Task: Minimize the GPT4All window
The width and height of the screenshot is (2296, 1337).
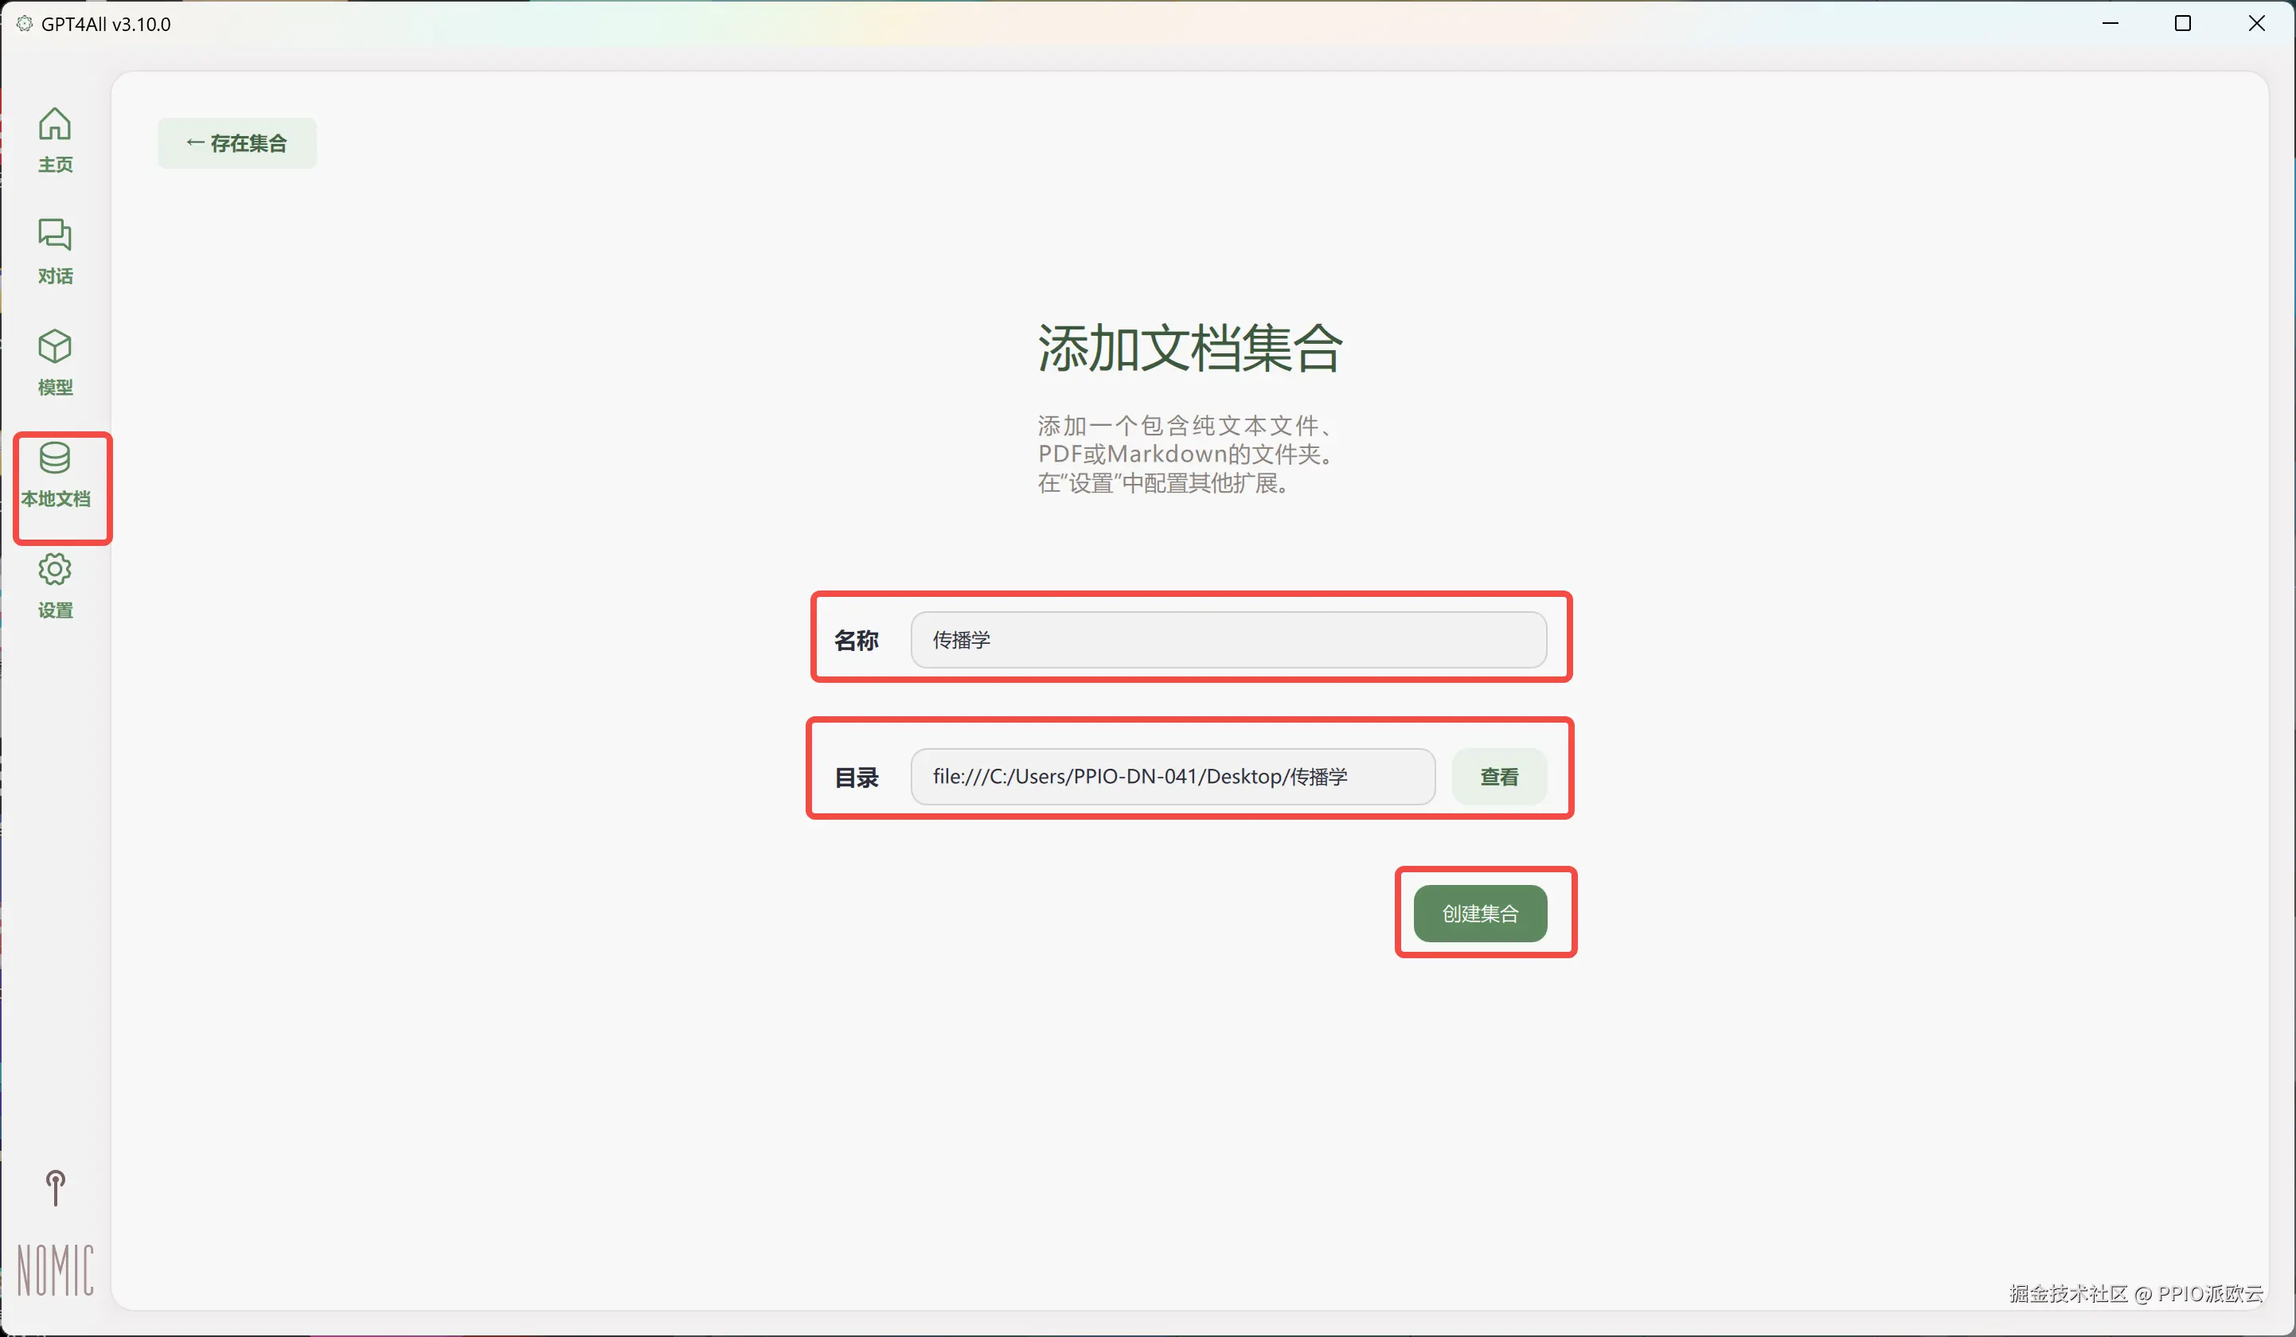Action: (2111, 24)
